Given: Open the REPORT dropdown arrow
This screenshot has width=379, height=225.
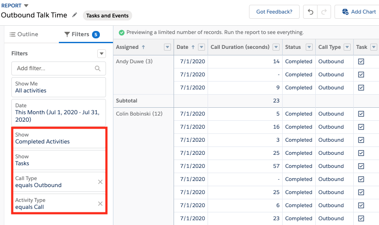Looking at the screenshot, I should (26, 6).
